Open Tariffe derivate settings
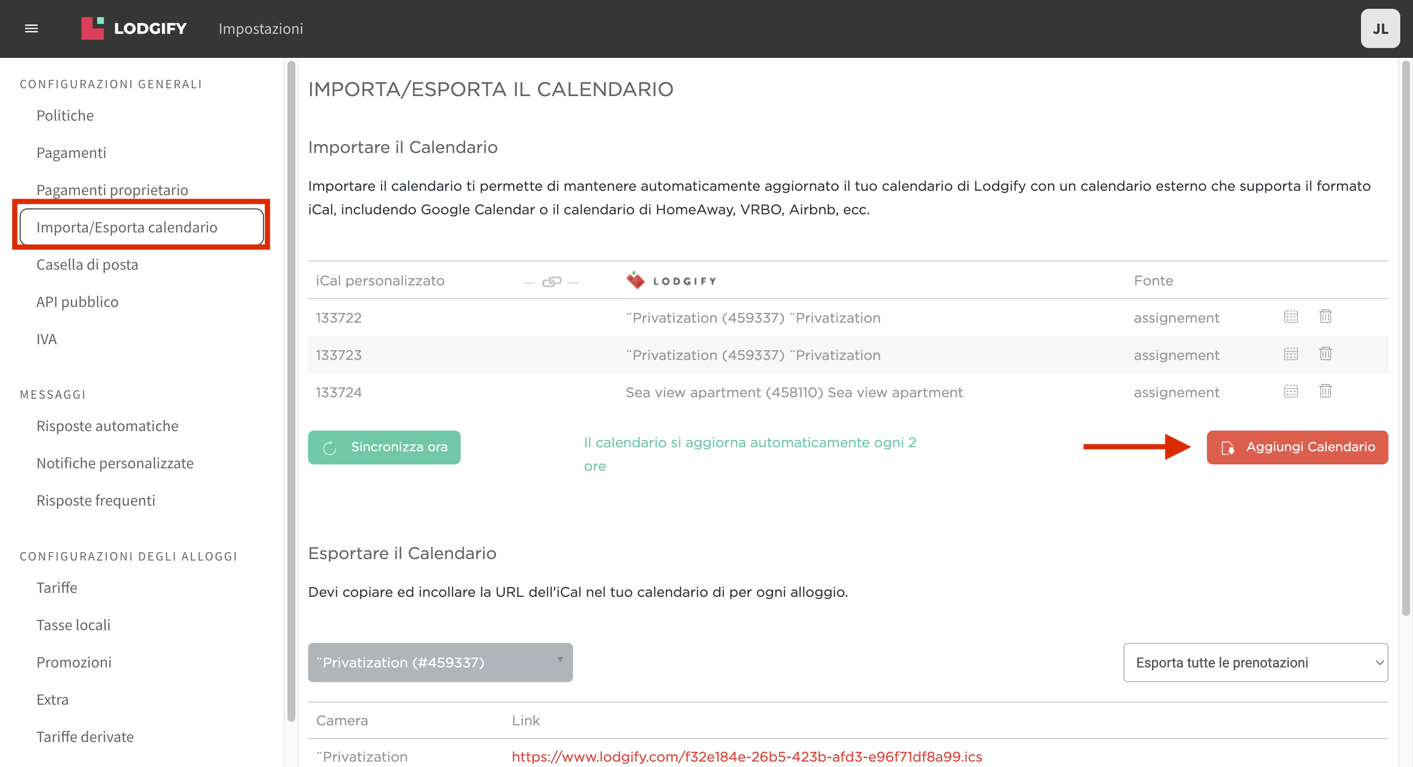Viewport: 1413px width, 767px height. [x=84, y=737]
